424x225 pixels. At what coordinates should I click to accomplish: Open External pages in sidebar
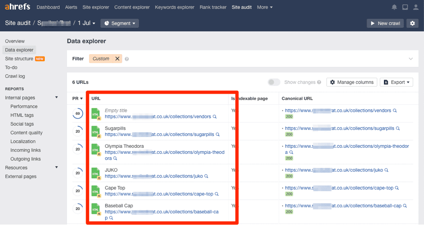(x=21, y=177)
